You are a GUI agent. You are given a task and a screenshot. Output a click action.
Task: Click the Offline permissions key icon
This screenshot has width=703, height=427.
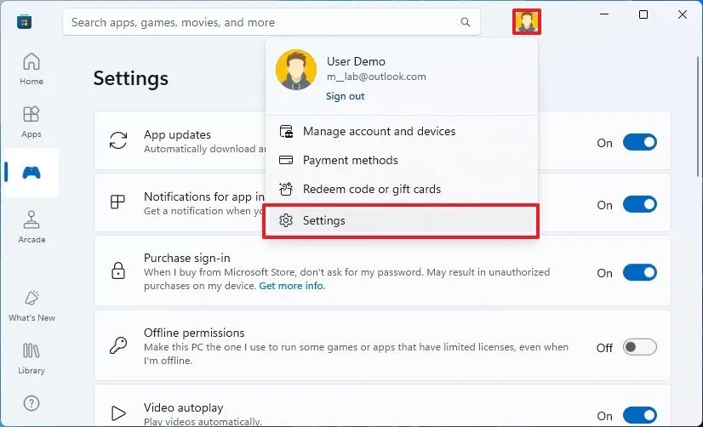pyautogui.click(x=118, y=345)
